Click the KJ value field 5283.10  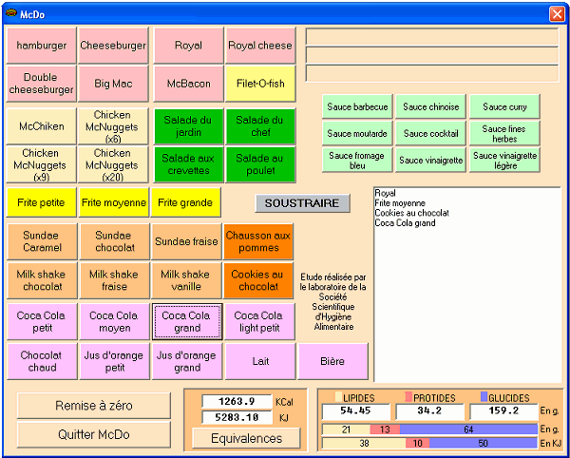point(237,417)
